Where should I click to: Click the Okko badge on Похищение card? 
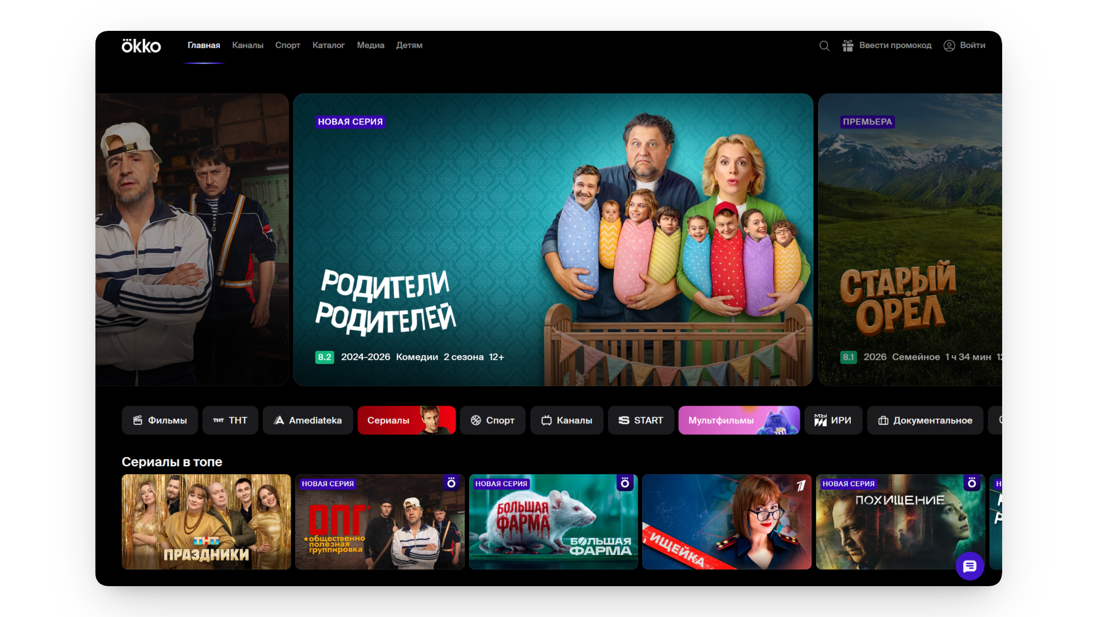pyautogui.click(x=972, y=483)
